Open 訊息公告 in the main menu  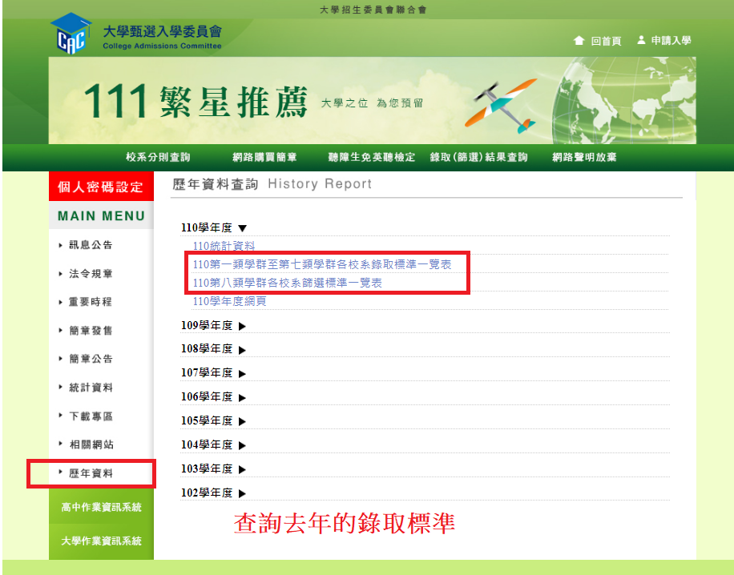[91, 245]
